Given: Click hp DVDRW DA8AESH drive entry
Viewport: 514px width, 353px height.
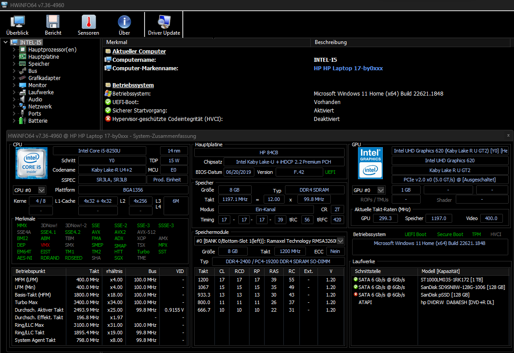Looking at the screenshot, I should (x=457, y=302).
